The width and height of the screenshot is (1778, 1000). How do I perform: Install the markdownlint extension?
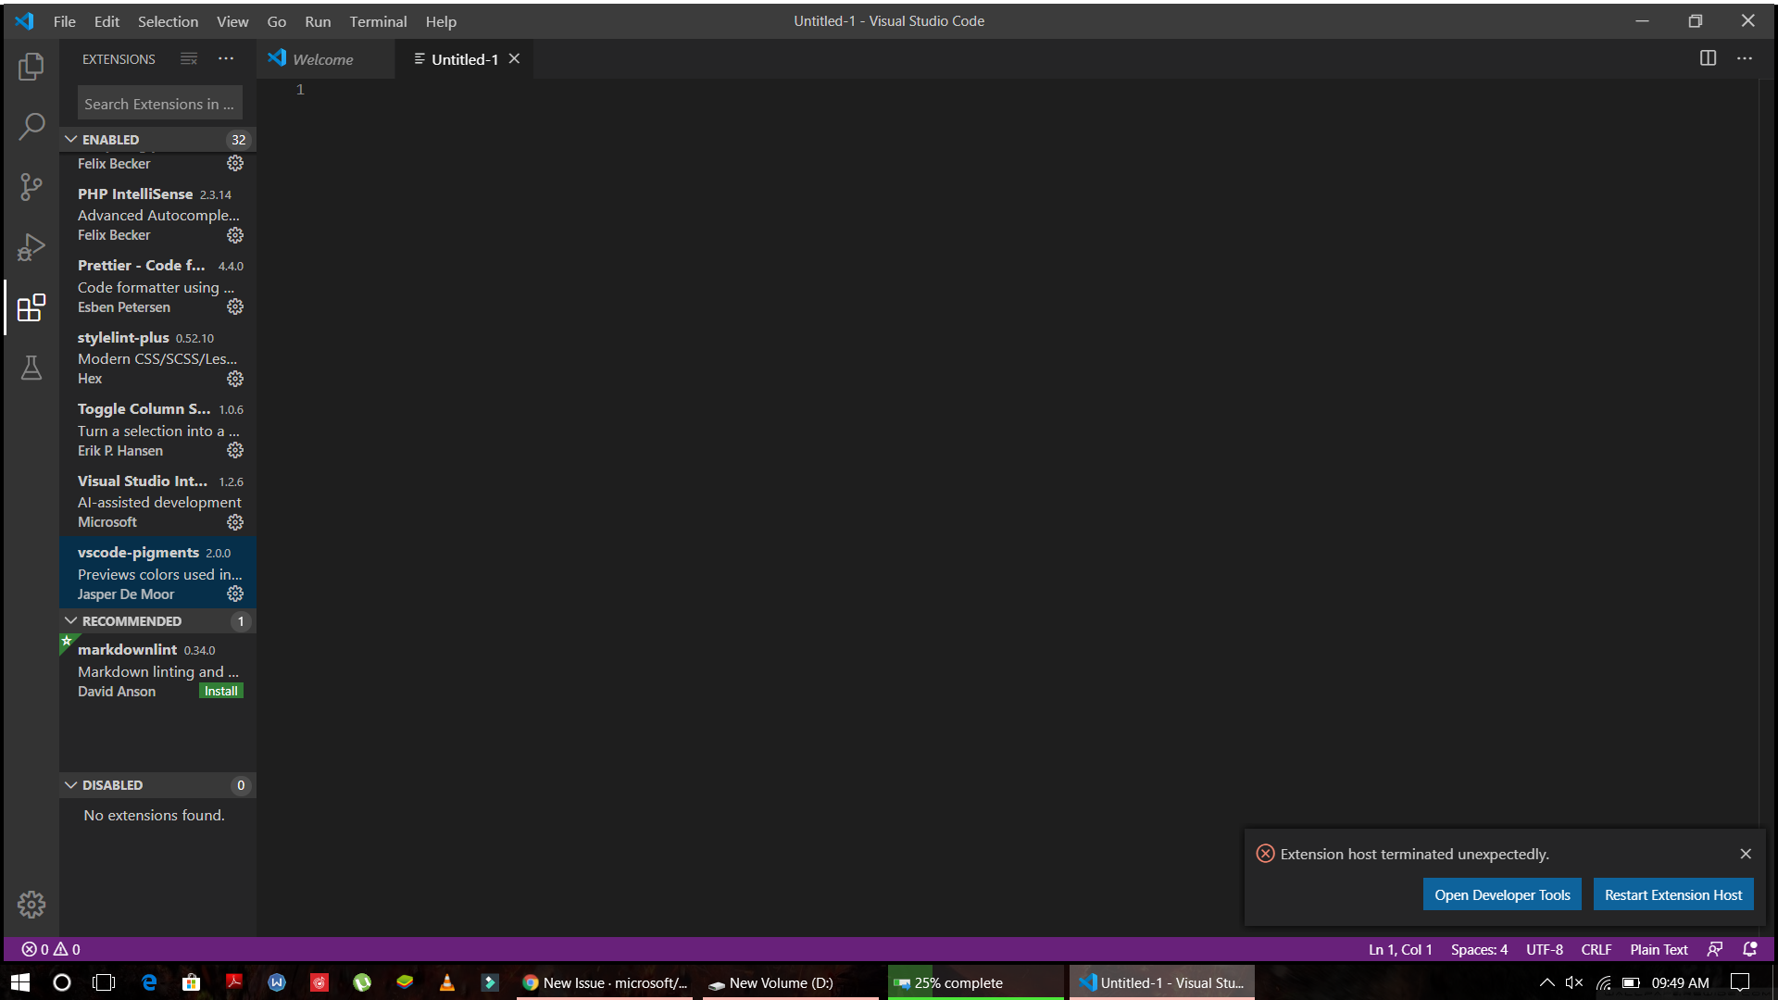[220, 690]
